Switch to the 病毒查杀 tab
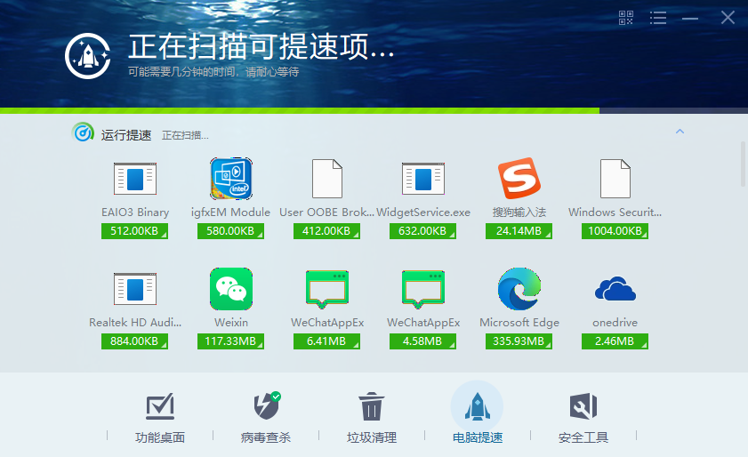The width and height of the screenshot is (748, 457). click(266, 417)
